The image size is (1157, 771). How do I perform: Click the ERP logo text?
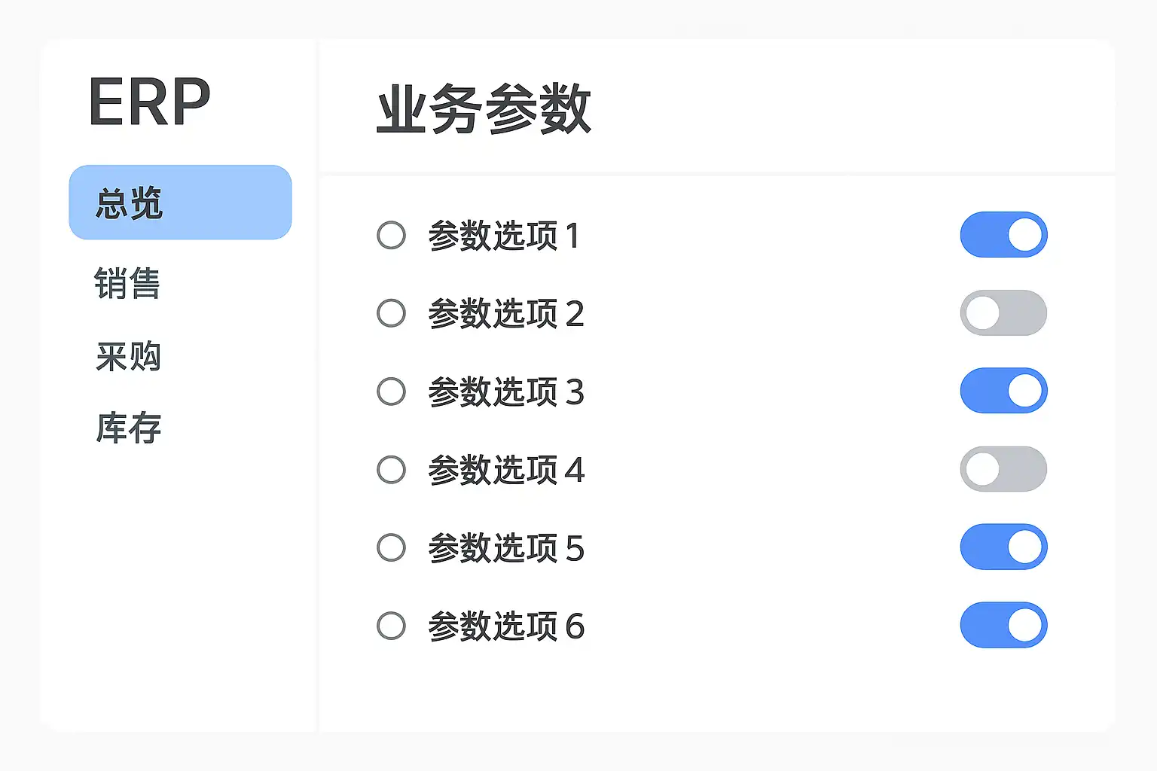pos(149,102)
